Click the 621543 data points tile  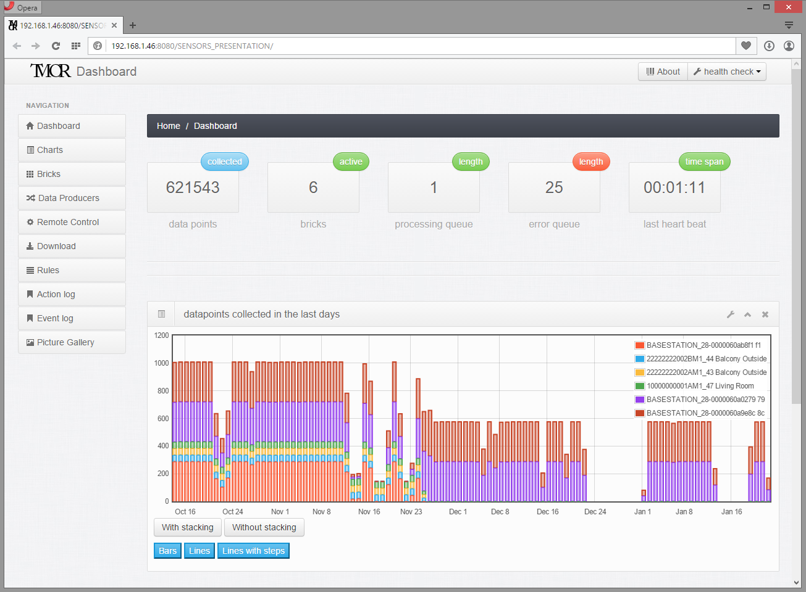pos(193,187)
